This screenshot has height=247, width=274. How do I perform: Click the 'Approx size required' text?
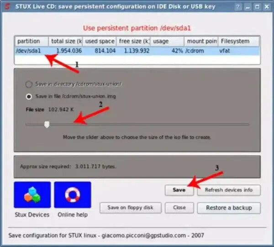pyautogui.click(x=45, y=166)
